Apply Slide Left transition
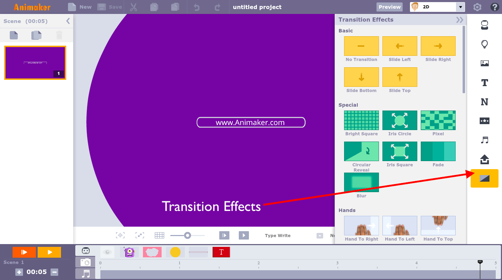Viewport: 502px width, 280px height. tap(400, 46)
